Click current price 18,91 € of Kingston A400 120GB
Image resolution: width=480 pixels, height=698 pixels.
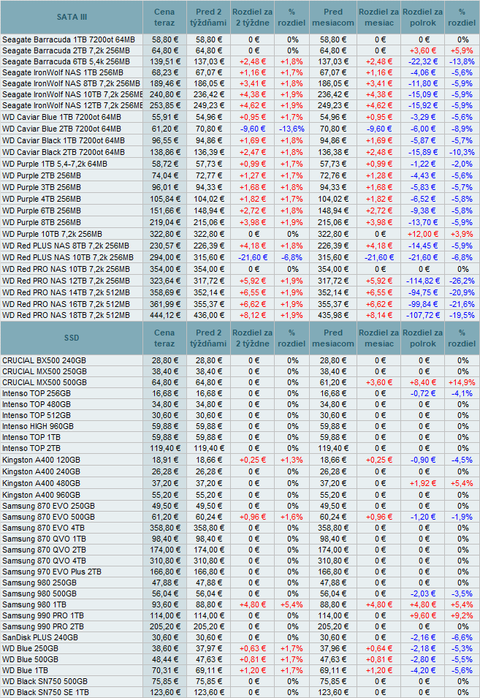164,460
